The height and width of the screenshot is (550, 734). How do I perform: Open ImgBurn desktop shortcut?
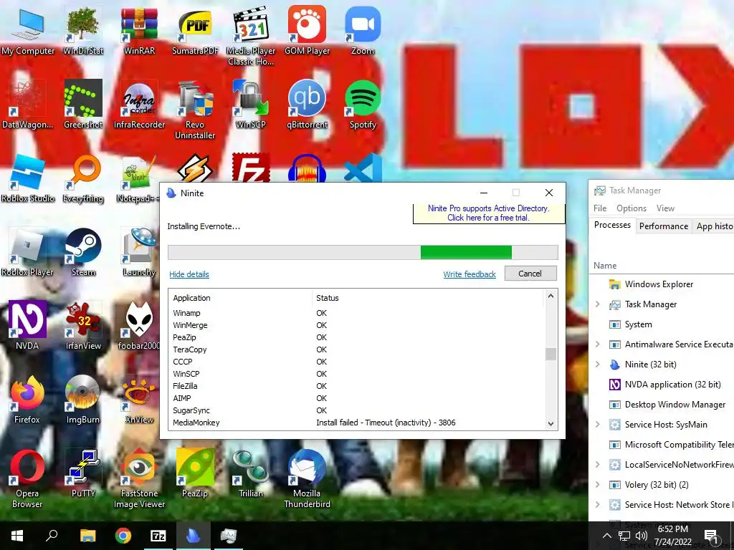coord(83,400)
